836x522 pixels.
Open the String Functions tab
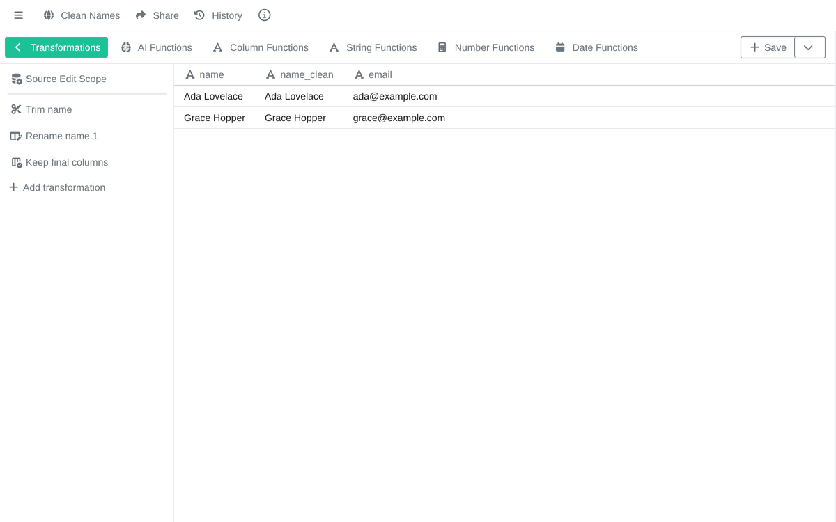click(x=373, y=47)
